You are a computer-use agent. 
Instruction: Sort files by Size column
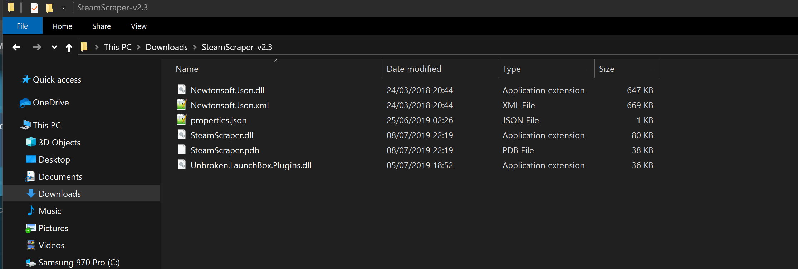(627, 69)
